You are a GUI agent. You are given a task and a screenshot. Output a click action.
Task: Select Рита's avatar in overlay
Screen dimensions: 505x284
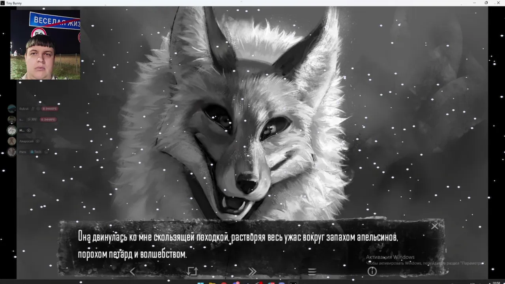click(x=12, y=151)
